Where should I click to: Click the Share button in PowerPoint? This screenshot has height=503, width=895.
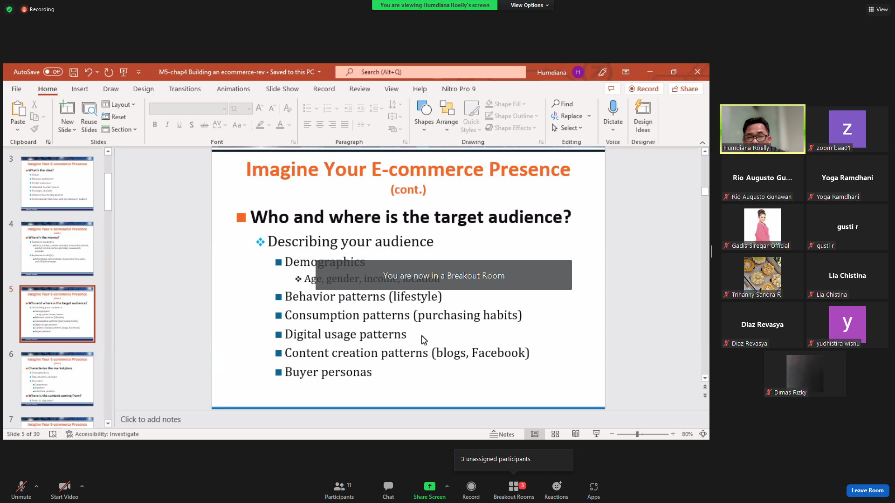point(685,89)
